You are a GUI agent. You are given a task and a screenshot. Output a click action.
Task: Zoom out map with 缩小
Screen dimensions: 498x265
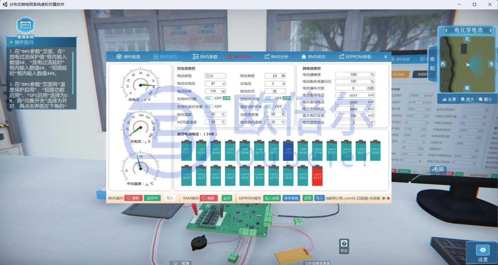[x=485, y=99]
